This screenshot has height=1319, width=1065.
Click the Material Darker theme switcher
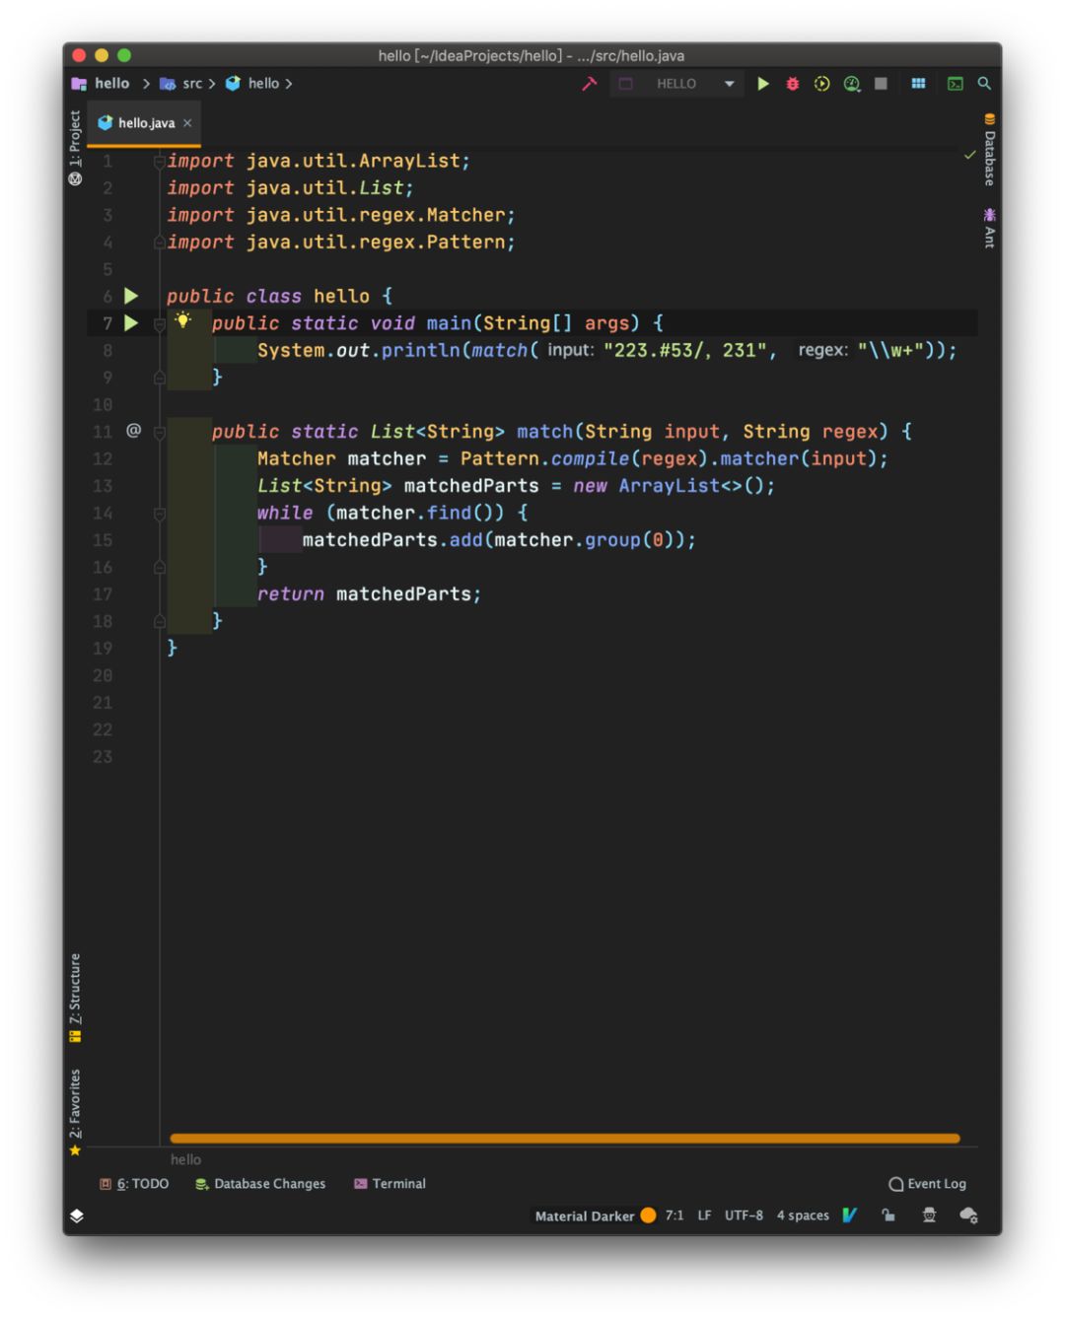(x=585, y=1216)
